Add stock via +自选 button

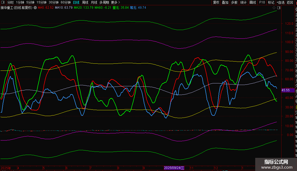[x=280, y=2]
